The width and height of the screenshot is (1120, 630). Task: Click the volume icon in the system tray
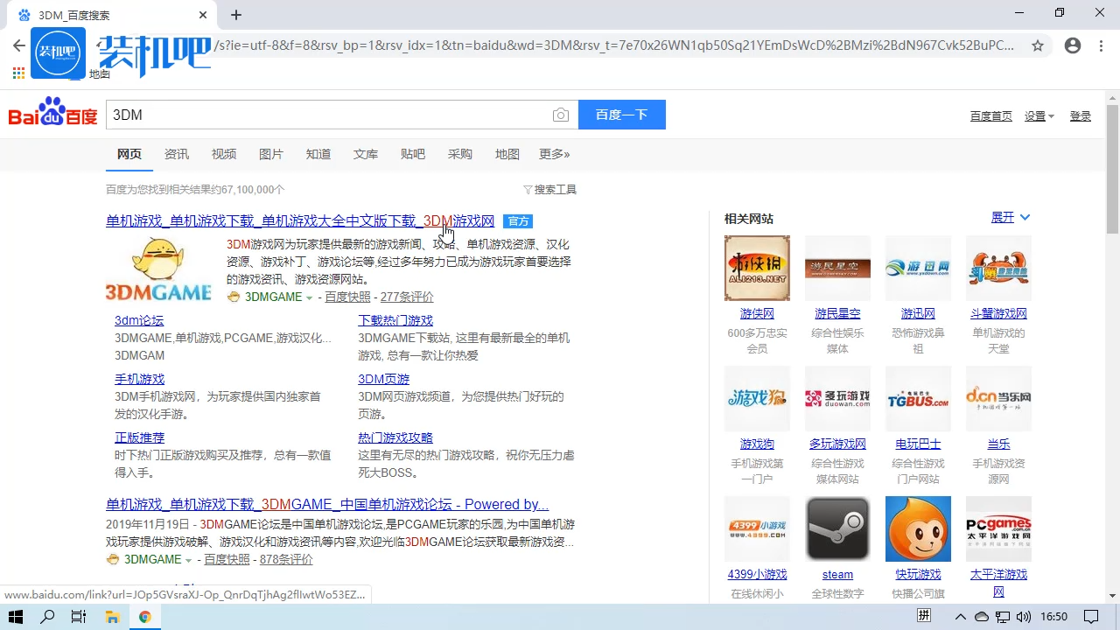1024,617
